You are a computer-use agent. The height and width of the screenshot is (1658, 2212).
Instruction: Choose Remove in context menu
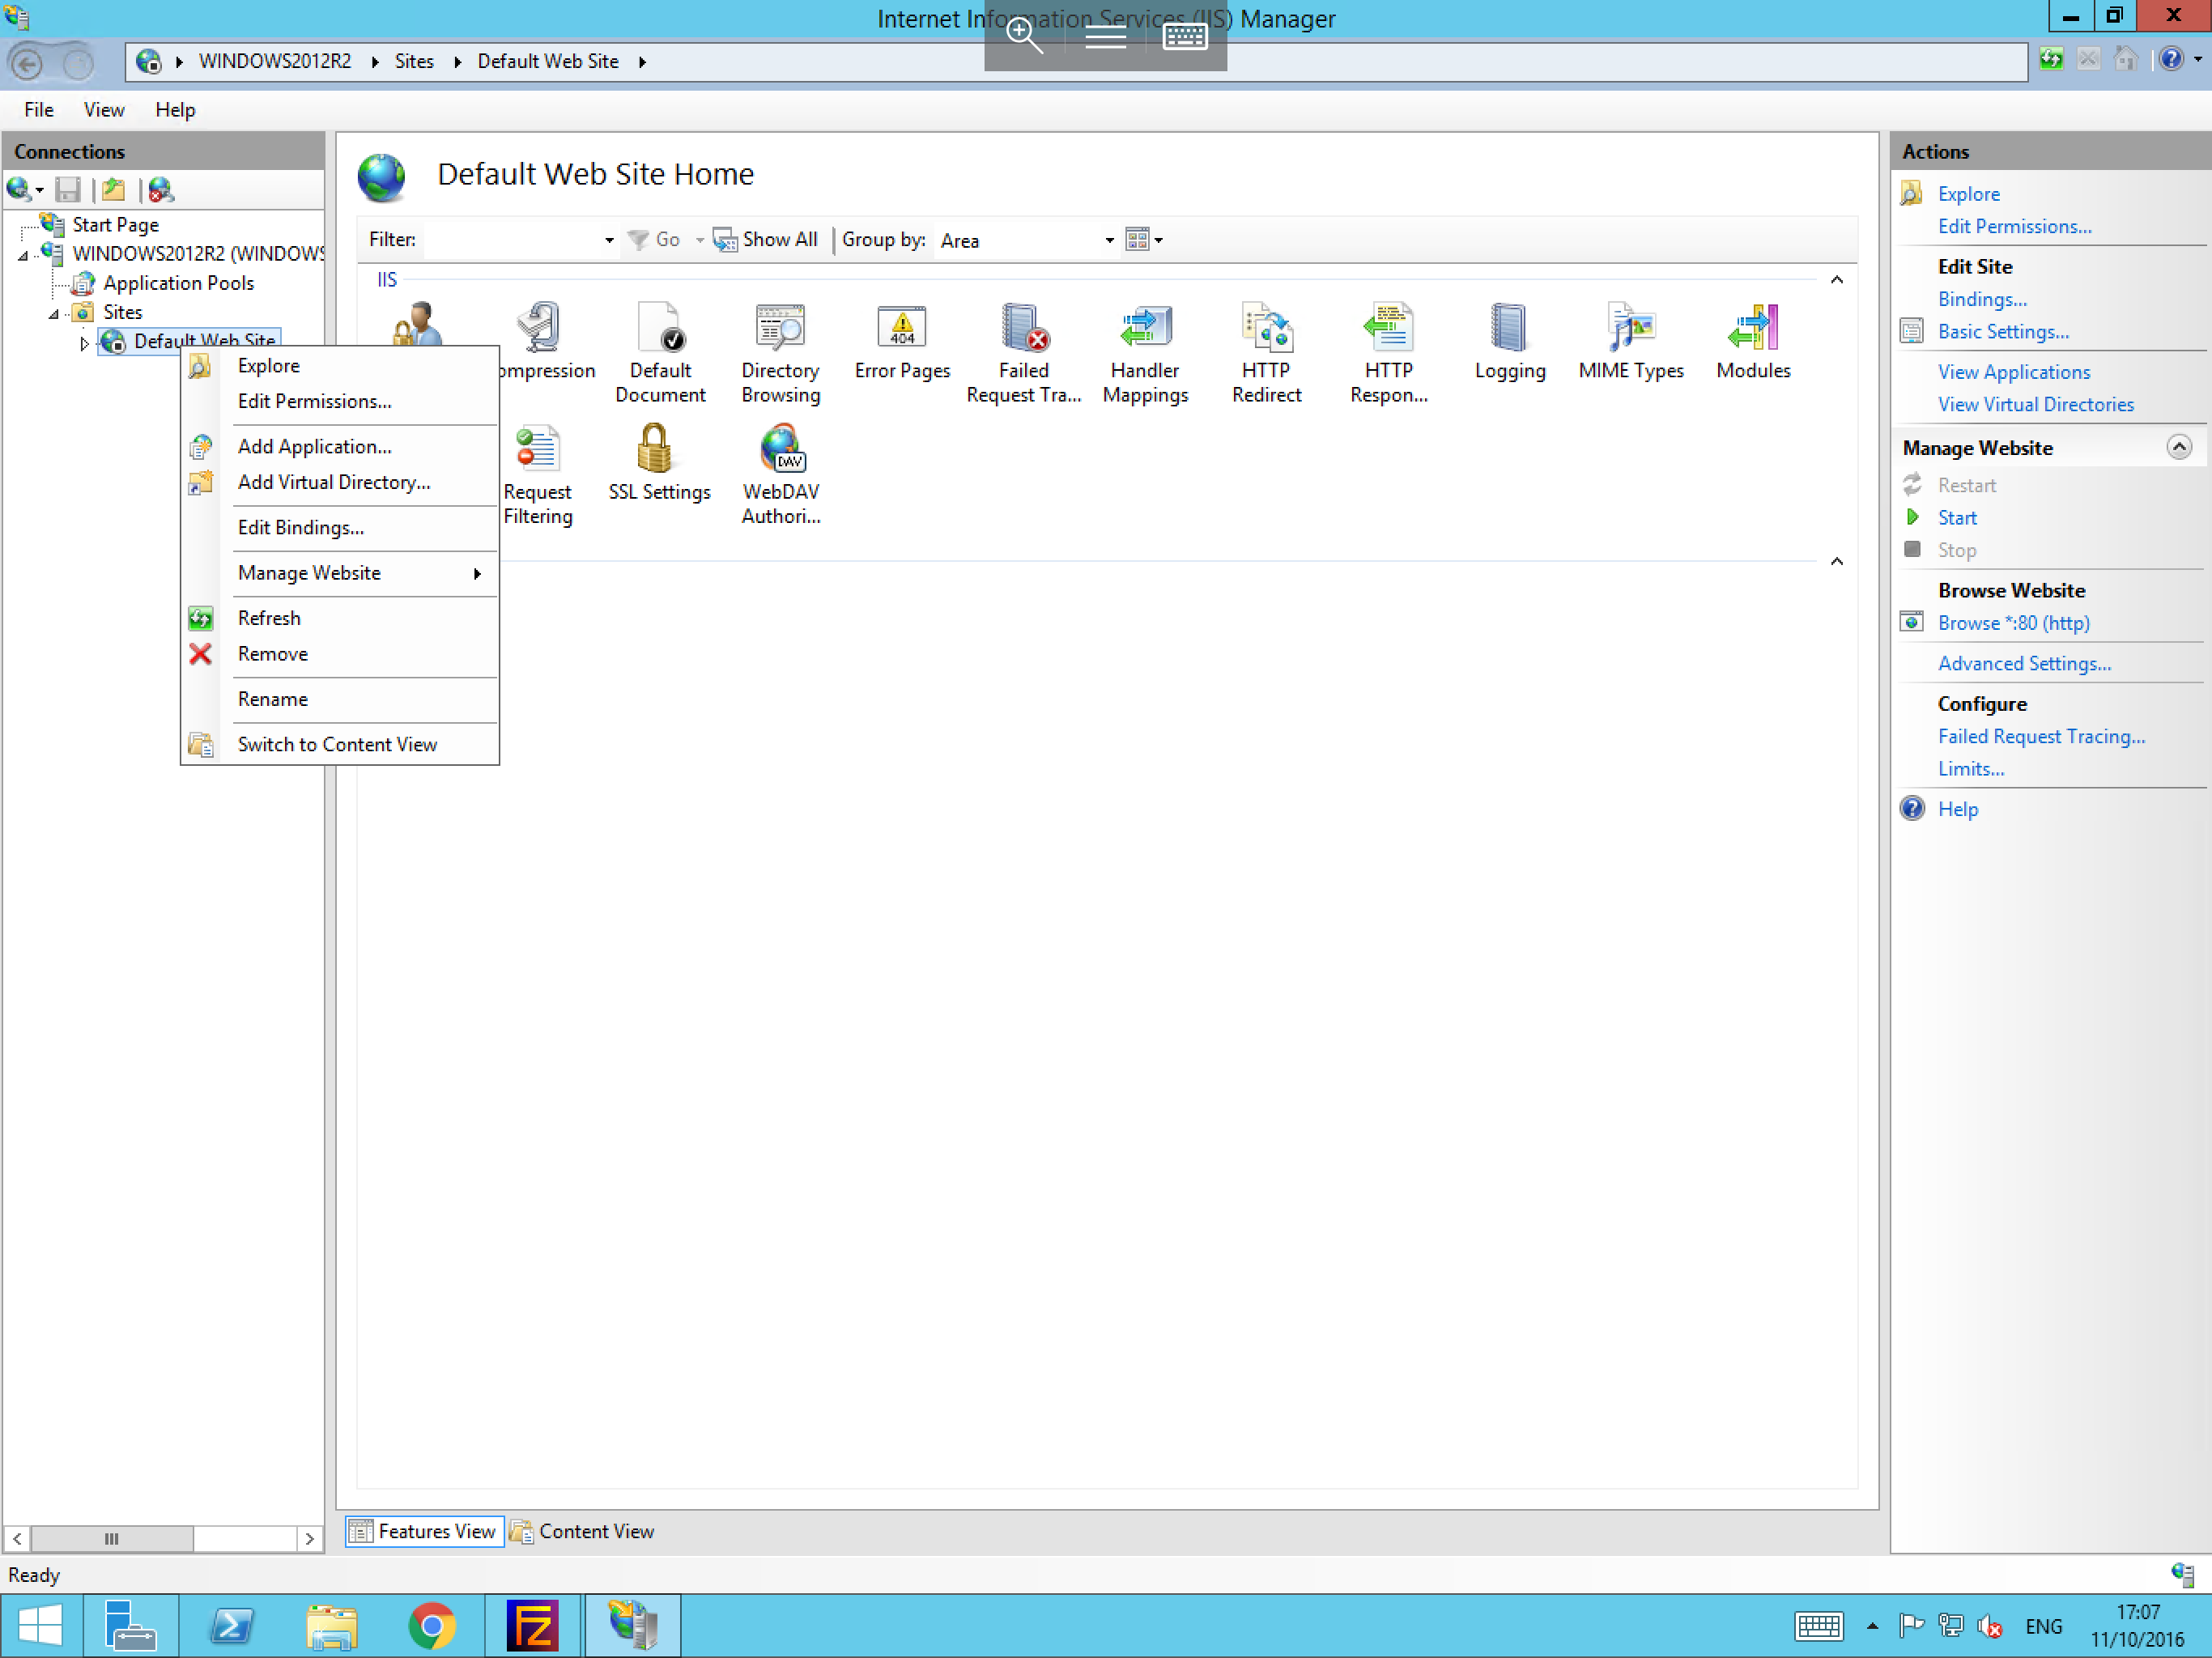click(340, 654)
